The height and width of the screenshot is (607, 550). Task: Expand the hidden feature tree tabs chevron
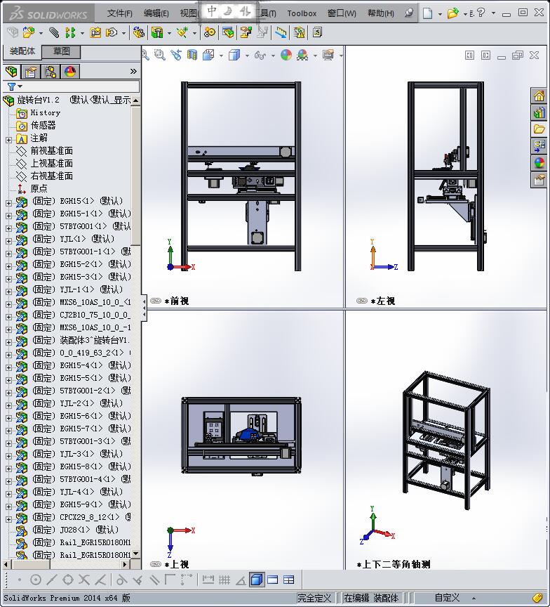133,71
